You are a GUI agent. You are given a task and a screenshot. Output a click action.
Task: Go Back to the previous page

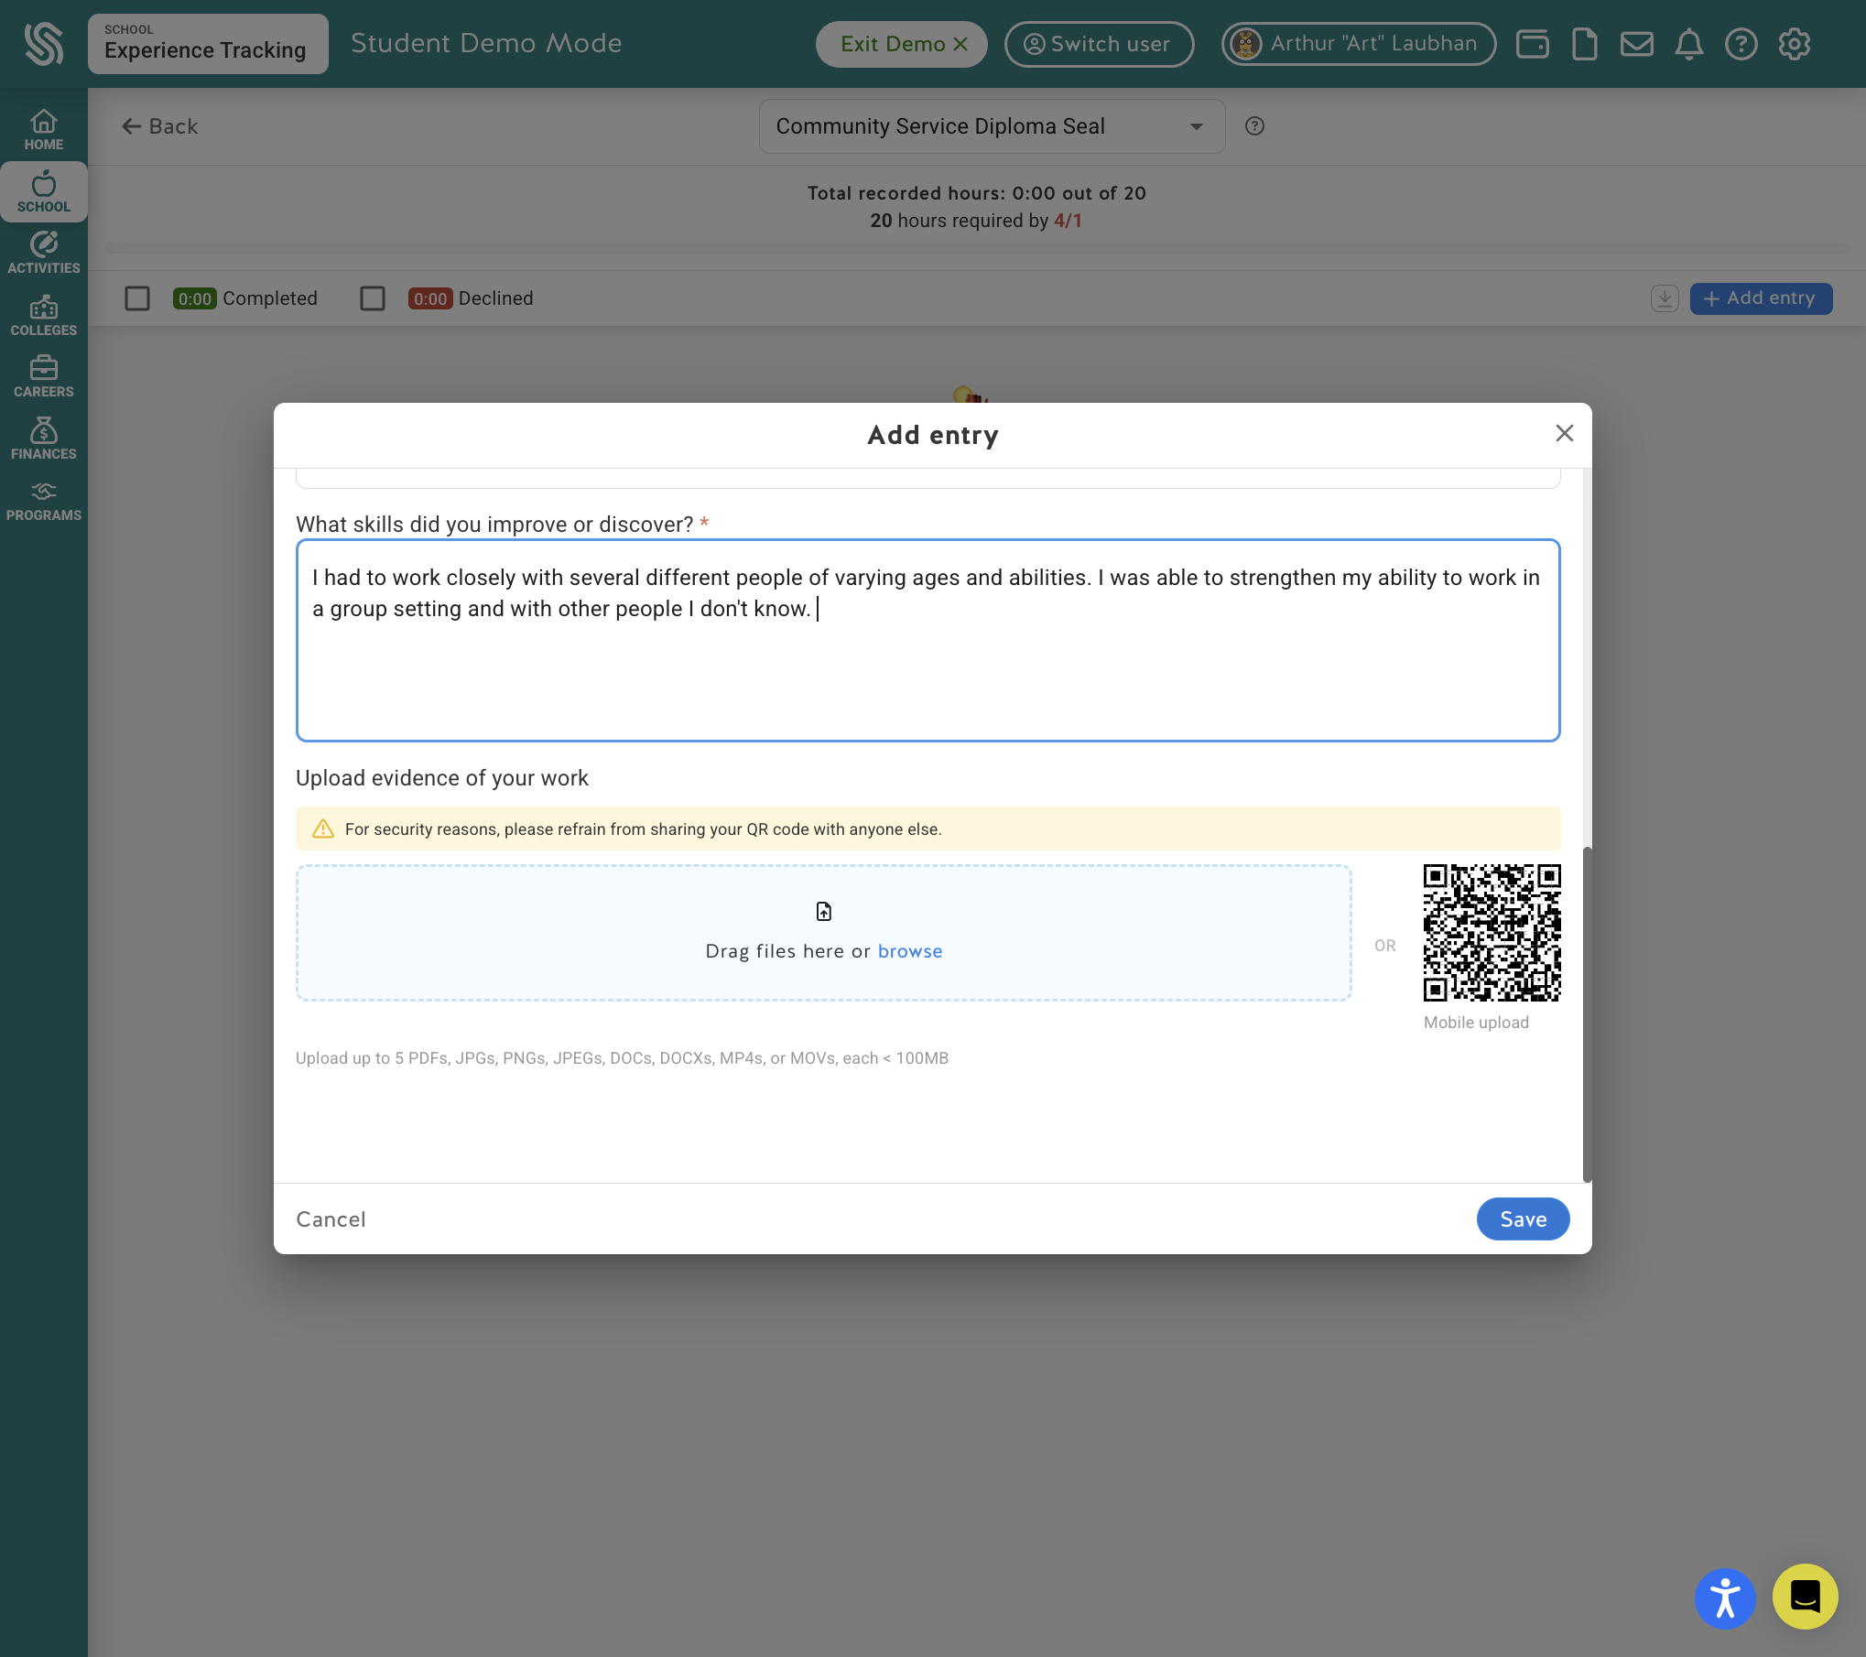(160, 126)
